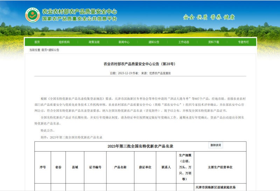The image size is (280, 191).
Task: Click the slogan 安全 优质 营养 健康
Action: (209, 17)
